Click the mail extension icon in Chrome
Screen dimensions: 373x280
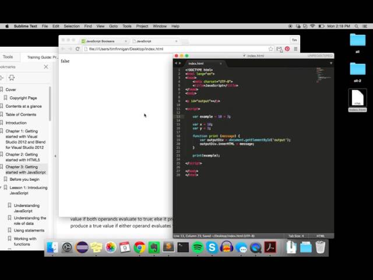pos(279,49)
